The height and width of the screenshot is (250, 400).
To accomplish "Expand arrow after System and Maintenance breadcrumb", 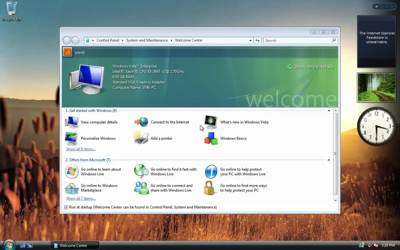I will point(172,40).
